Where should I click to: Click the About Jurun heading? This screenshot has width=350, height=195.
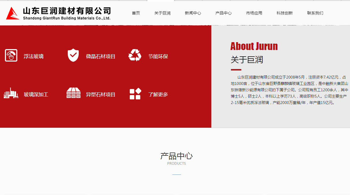coord(254,46)
